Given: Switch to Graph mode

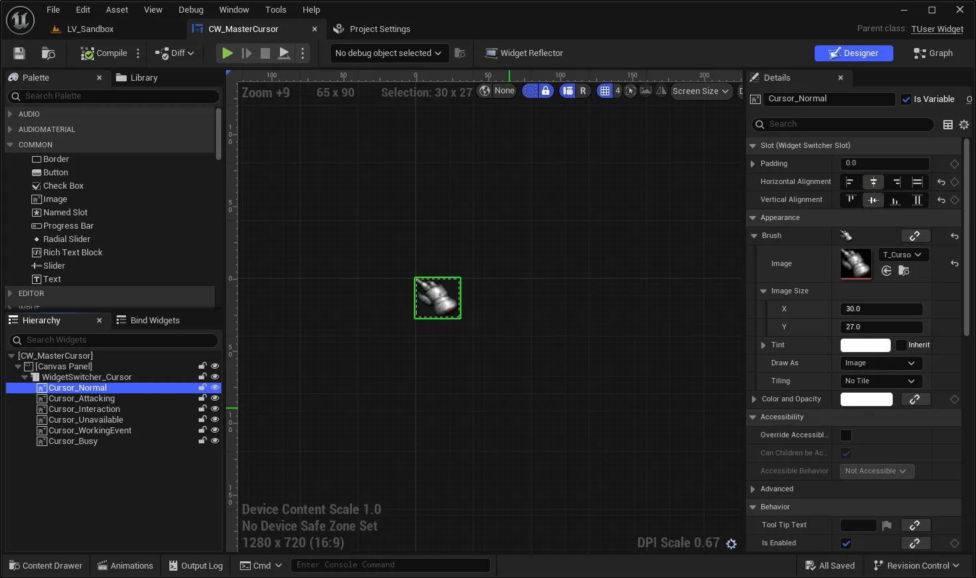Looking at the screenshot, I should [933, 53].
